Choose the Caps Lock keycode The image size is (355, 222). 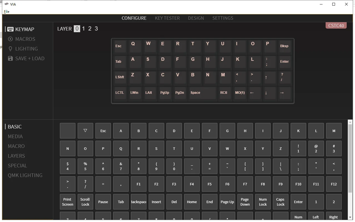pyautogui.click(x=280, y=202)
